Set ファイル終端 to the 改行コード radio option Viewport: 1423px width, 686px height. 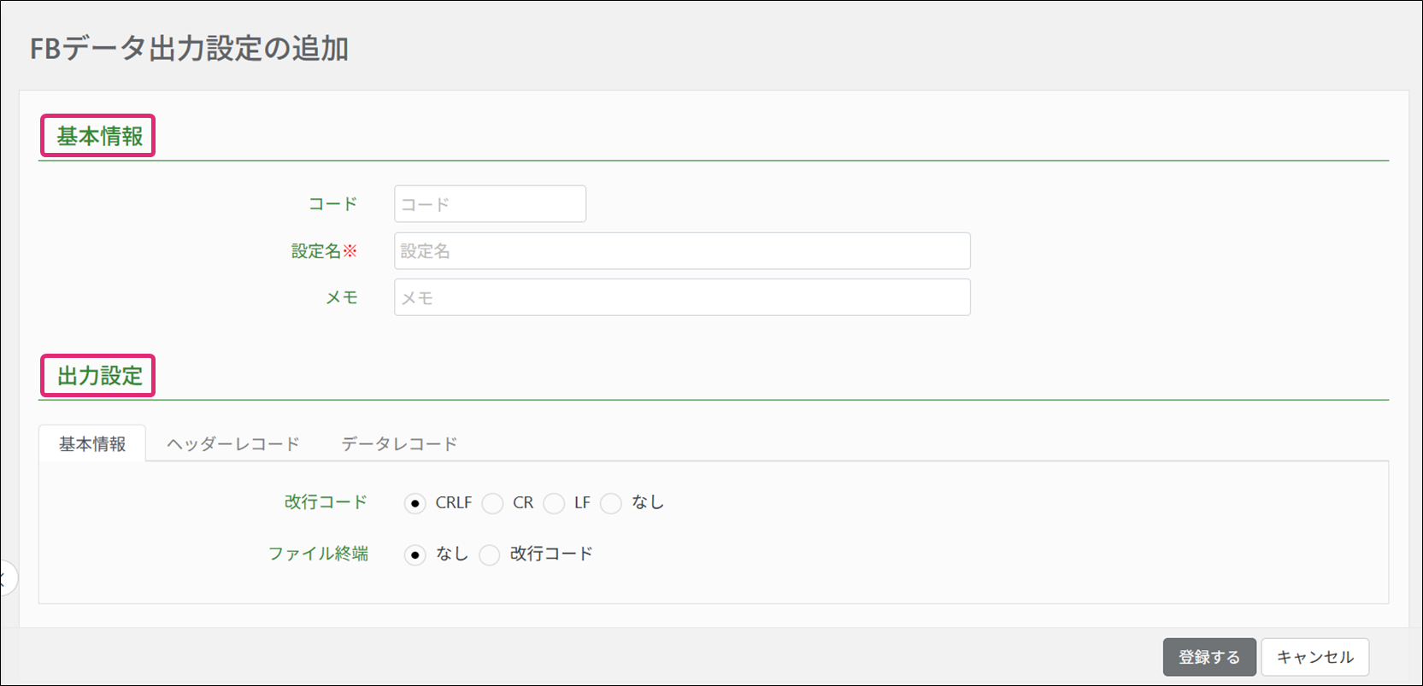[x=490, y=554]
